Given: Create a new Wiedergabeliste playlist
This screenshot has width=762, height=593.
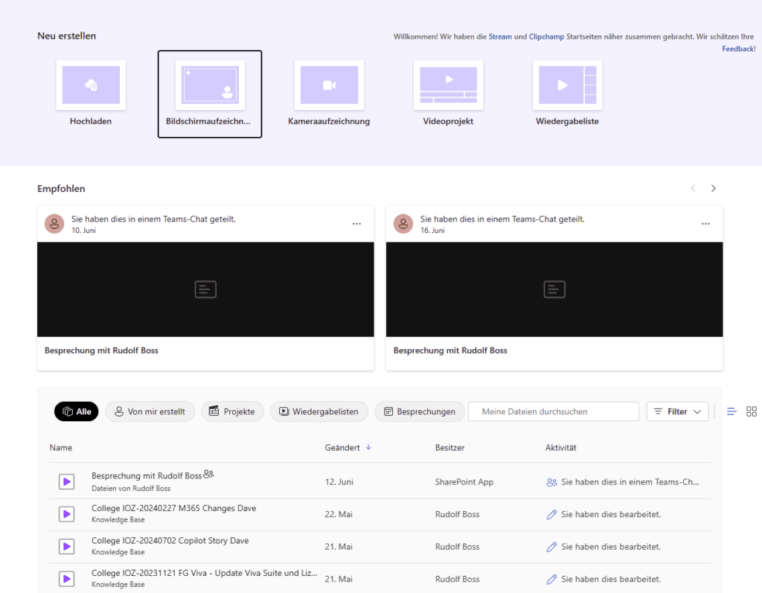Looking at the screenshot, I should 567,86.
